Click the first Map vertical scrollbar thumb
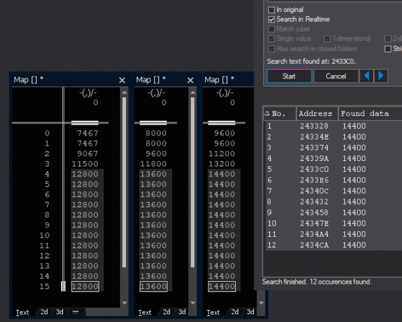402x322 pixels. pos(125,182)
